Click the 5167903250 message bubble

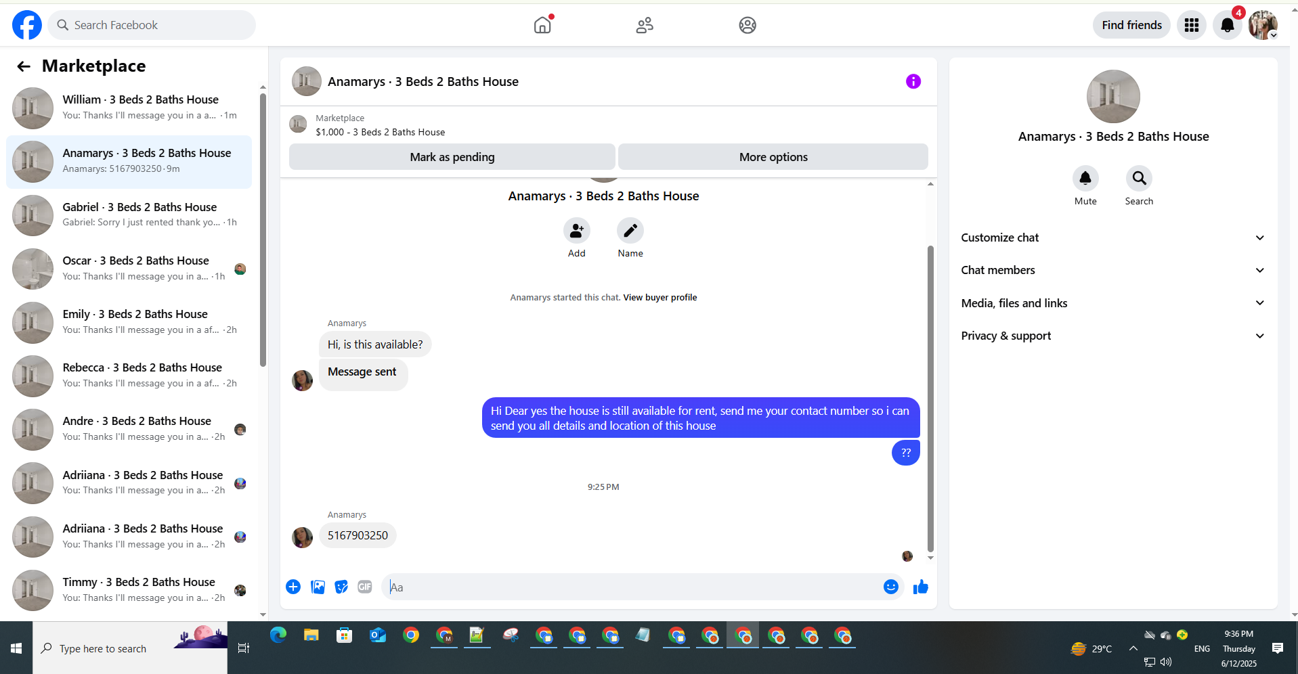358,535
